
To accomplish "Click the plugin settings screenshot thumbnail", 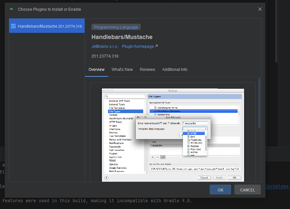I will [173, 135].
